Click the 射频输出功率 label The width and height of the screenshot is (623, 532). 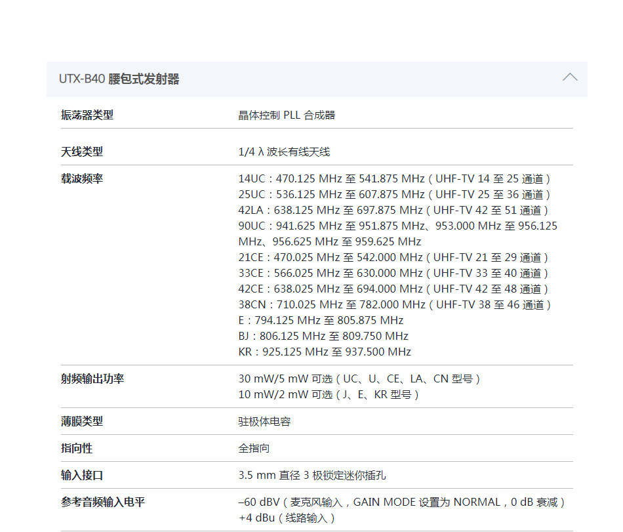(92, 379)
